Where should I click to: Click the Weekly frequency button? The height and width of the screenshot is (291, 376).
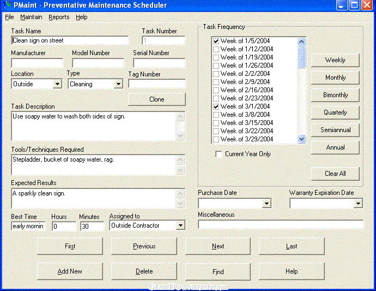335,60
